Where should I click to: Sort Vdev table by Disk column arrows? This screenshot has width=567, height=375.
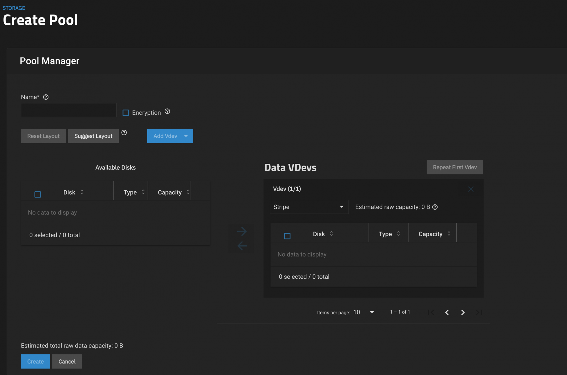pyautogui.click(x=331, y=233)
